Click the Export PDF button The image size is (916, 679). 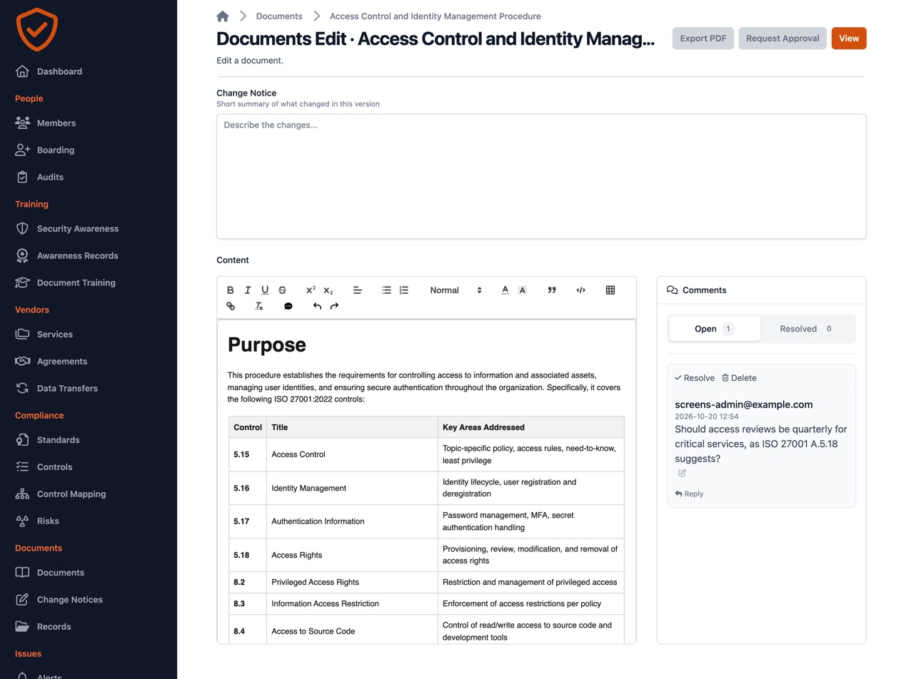pos(703,39)
